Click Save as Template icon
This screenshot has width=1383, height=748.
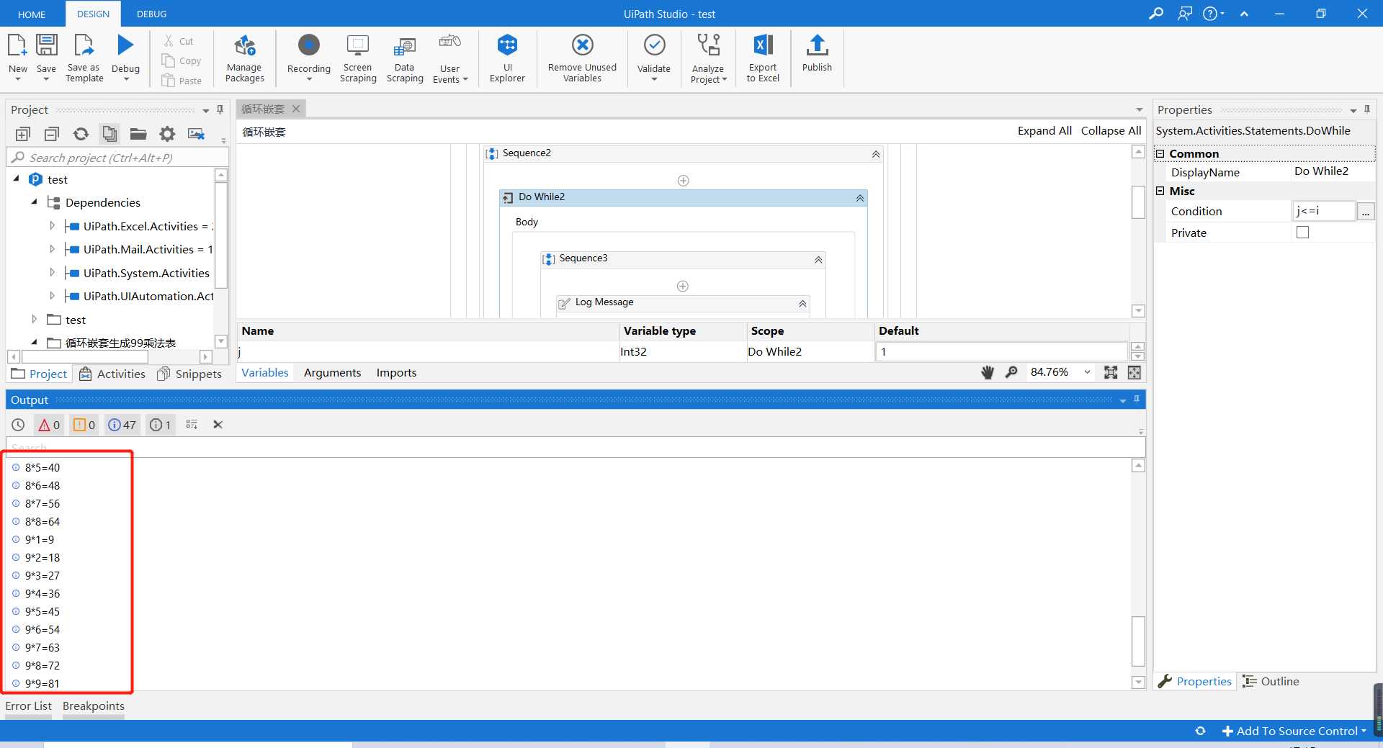[x=84, y=45]
